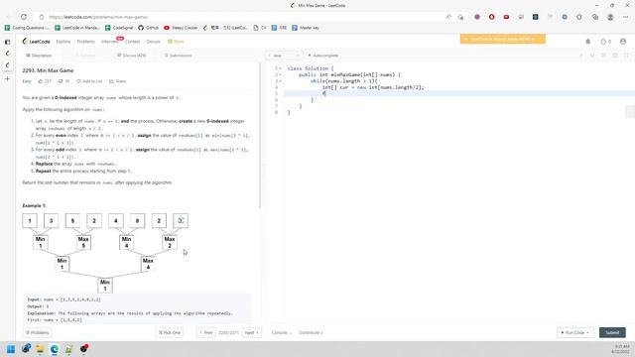Open the Windows Start menu
635x357 pixels.
point(11,349)
